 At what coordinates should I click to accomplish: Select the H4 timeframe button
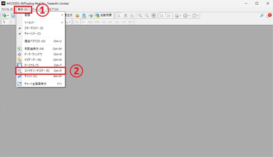click(110, 22)
